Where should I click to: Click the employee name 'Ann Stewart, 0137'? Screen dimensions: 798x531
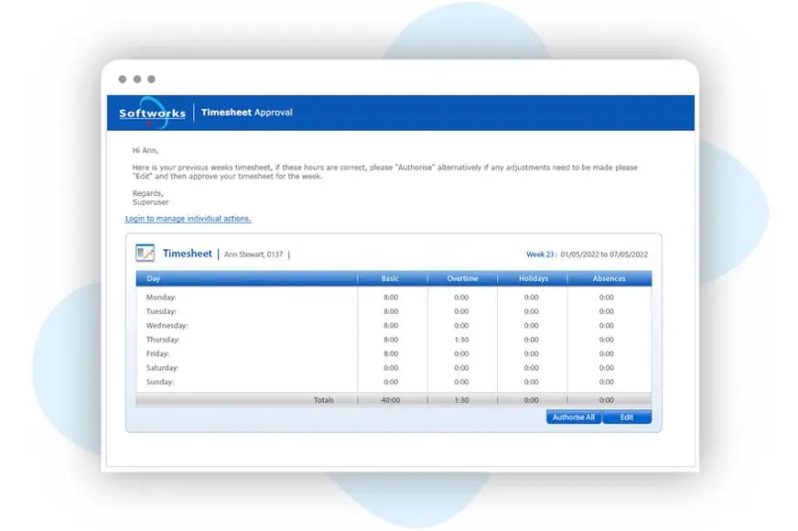[253, 254]
